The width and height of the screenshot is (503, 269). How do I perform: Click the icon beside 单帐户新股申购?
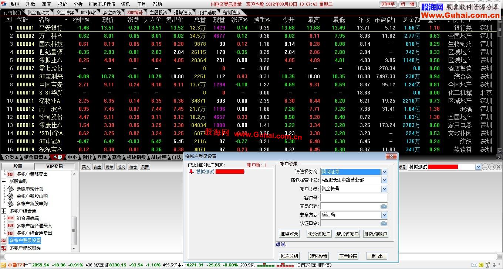11,196
